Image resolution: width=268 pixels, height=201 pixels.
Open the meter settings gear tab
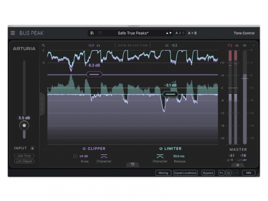click(238, 165)
